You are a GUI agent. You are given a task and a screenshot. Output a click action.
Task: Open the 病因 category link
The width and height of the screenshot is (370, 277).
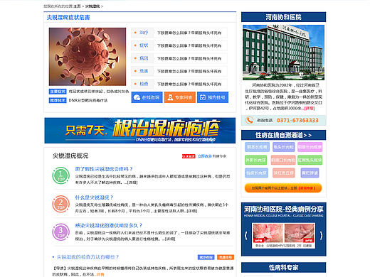click(144, 58)
